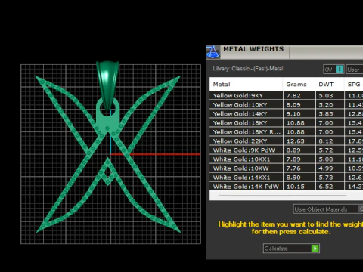Select the Yellow Gold:14KY row
The height and width of the screenshot is (272, 363).
(x=286, y=113)
